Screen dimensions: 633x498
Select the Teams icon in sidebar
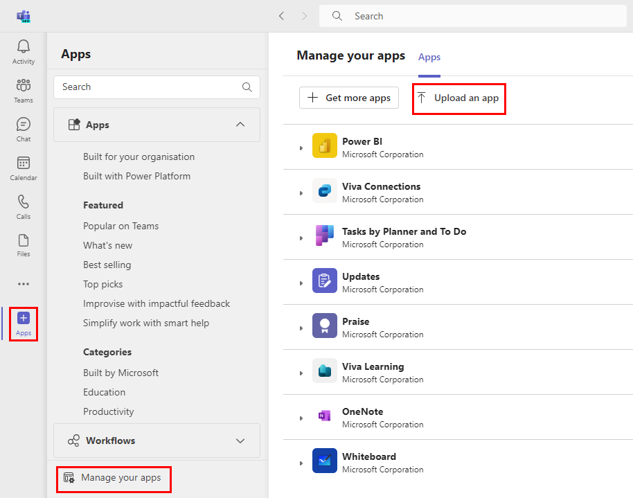click(x=23, y=89)
